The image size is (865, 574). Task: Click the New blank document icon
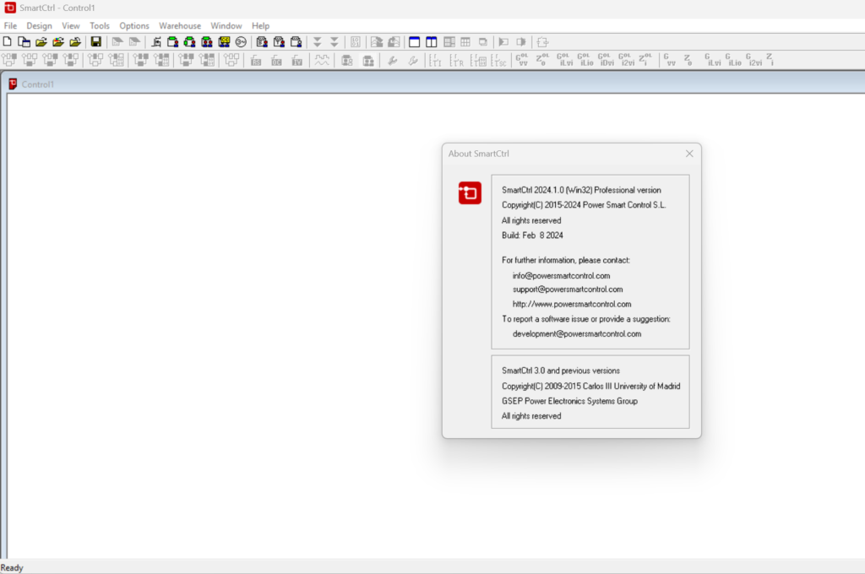tap(7, 42)
